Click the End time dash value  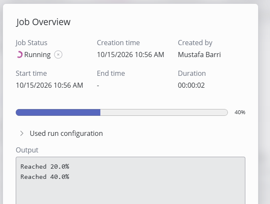[98, 86]
